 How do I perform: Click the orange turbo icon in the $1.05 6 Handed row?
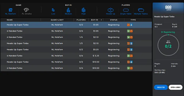coord(131,31)
